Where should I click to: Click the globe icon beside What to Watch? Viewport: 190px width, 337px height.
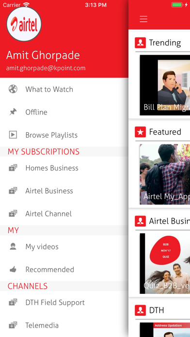tap(13, 89)
